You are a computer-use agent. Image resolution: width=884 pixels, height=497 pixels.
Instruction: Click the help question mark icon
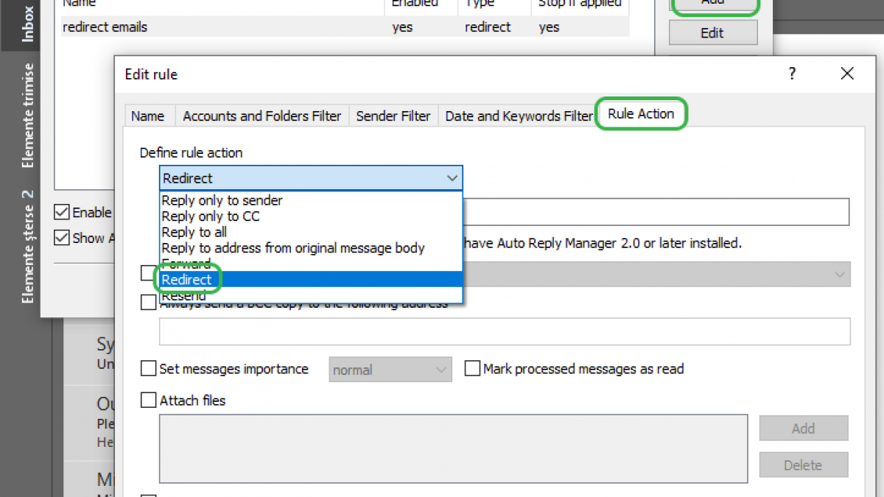(x=792, y=74)
